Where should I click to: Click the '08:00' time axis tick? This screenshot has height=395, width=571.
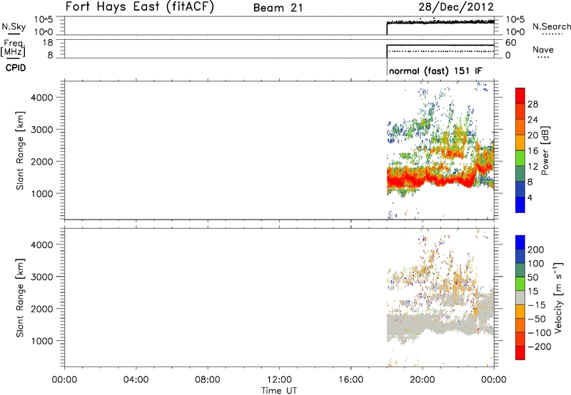point(208,380)
